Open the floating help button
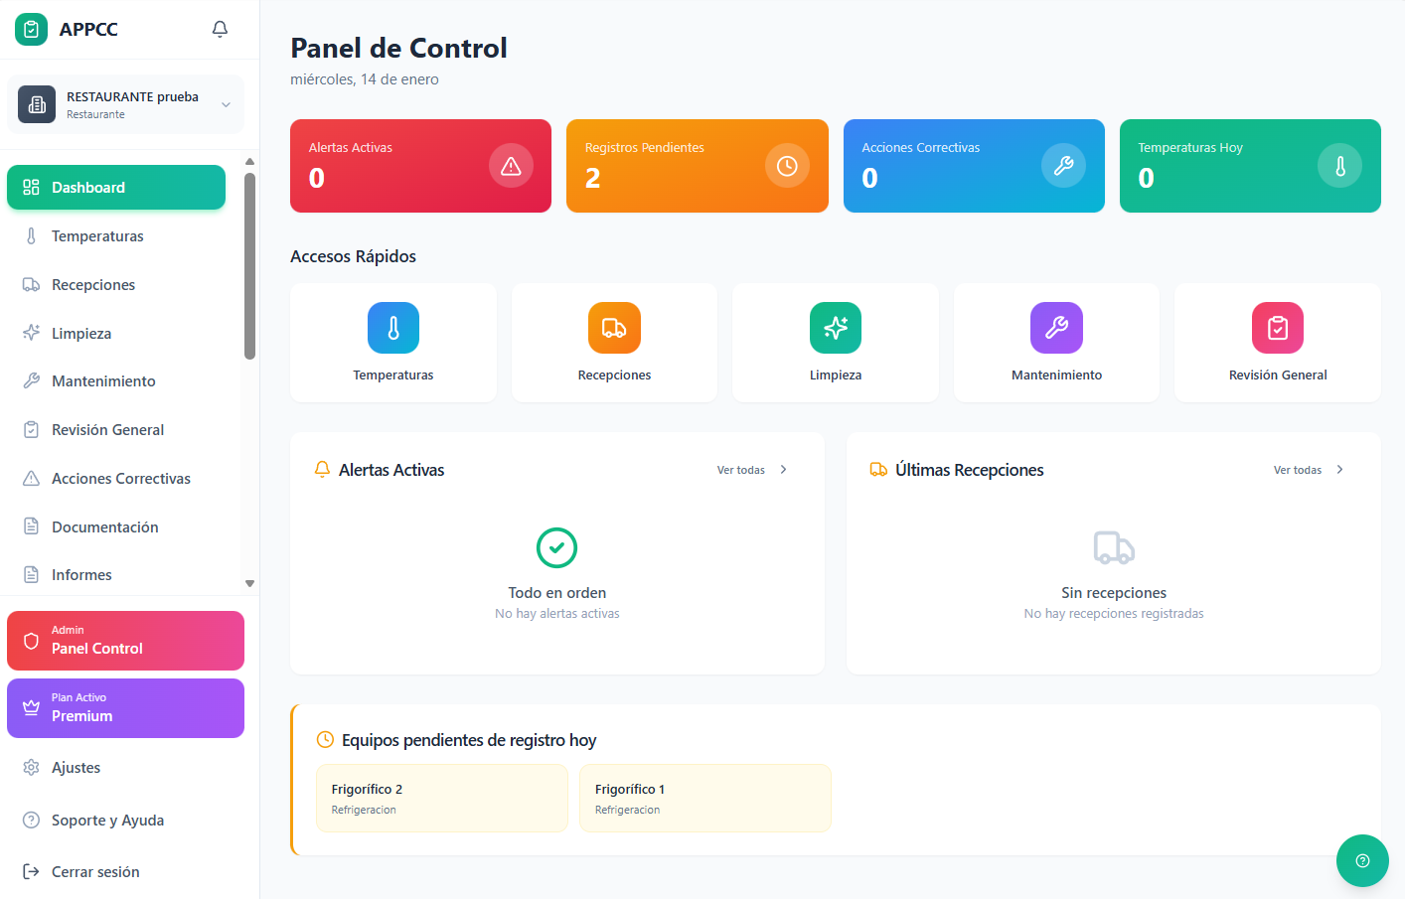1405x899 pixels. coord(1362,860)
